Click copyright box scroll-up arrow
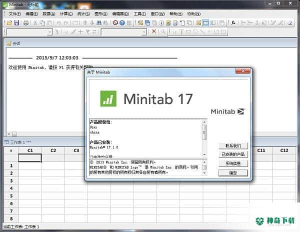 [x=204, y=162]
